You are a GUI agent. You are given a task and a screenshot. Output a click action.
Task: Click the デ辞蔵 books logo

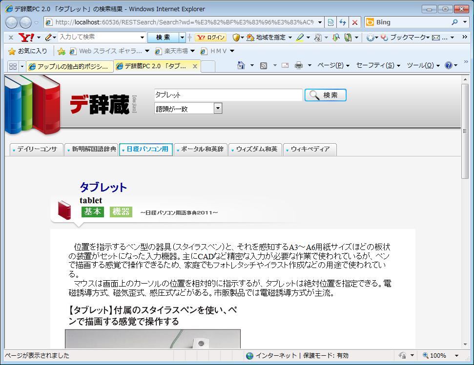click(33, 104)
